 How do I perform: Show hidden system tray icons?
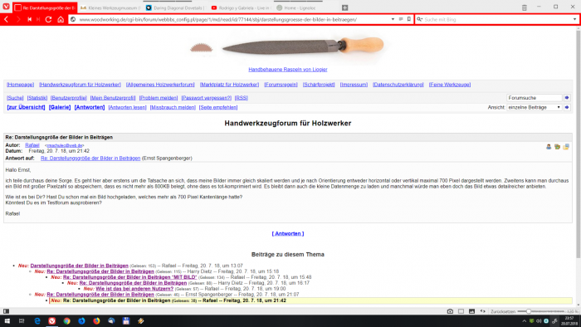tap(524, 321)
